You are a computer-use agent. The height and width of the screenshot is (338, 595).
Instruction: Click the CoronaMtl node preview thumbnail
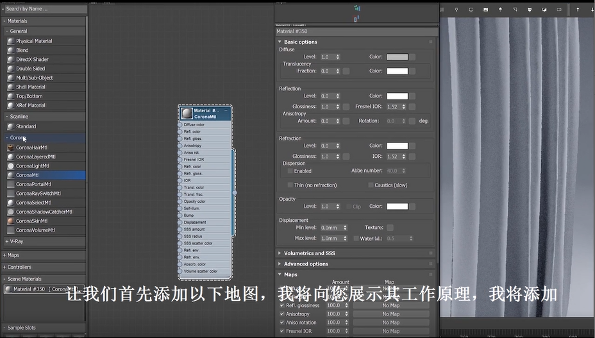click(187, 113)
